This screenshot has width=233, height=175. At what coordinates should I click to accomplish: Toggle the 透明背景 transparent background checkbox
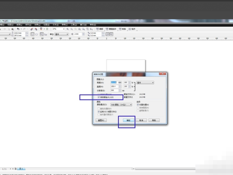coord(138,110)
